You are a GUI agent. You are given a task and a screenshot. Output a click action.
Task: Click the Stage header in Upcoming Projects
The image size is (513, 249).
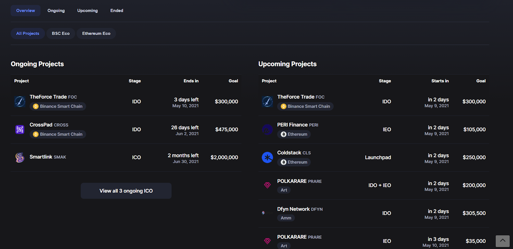coord(385,81)
